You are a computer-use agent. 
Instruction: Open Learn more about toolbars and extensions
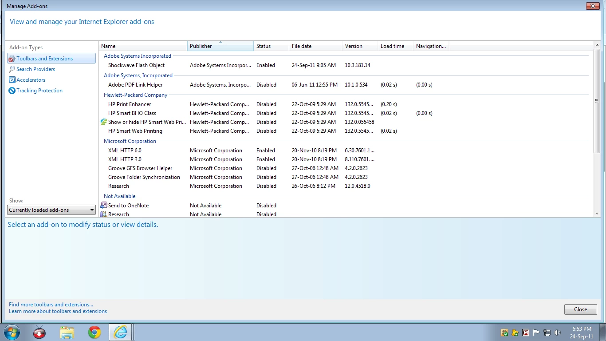[58, 311]
